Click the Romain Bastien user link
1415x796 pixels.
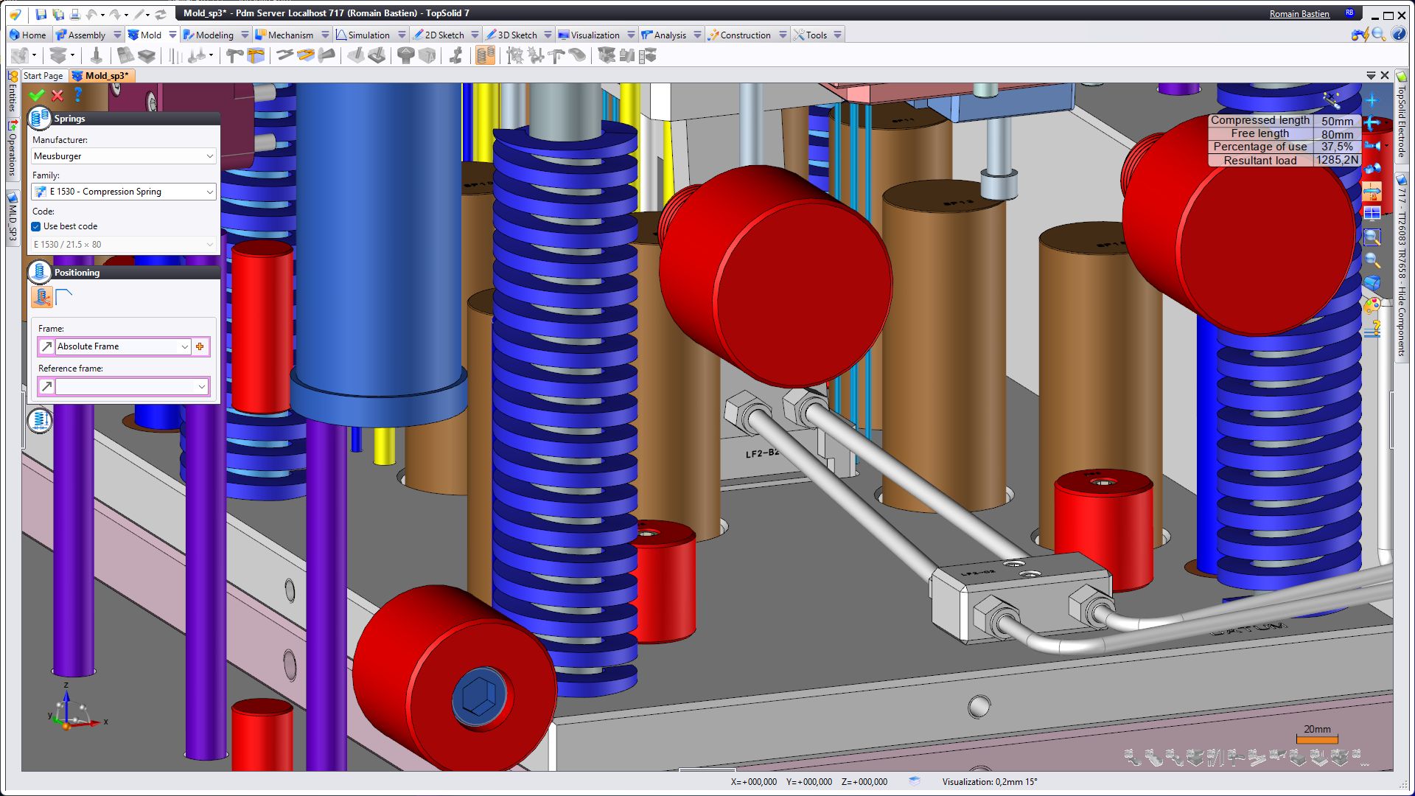[1299, 13]
